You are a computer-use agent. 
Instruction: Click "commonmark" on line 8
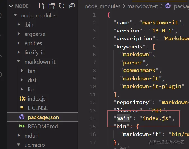[139, 71]
